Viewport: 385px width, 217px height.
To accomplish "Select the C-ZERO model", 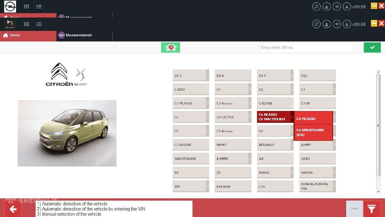I will click(191, 89).
